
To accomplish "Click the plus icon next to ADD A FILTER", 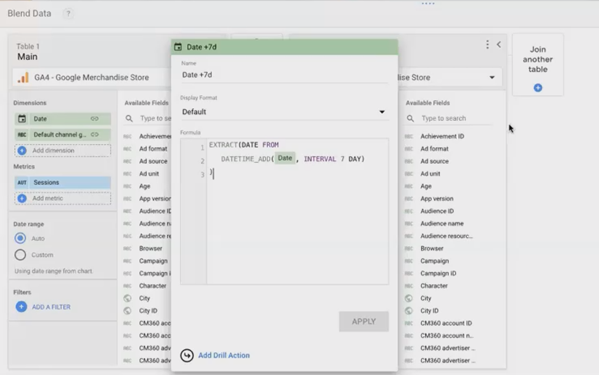I will tap(22, 307).
